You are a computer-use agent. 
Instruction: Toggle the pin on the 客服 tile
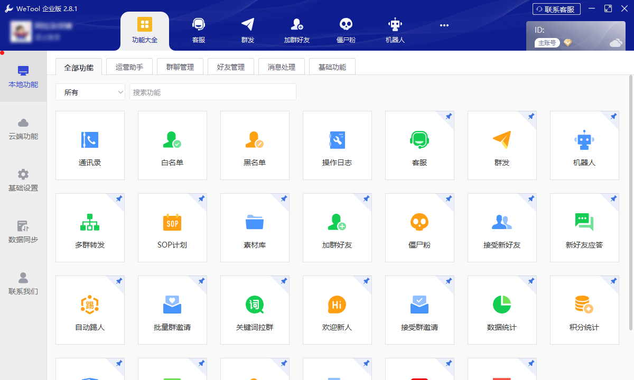point(449,116)
